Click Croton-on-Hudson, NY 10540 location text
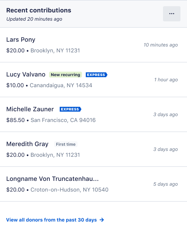Viewport: 187px width, 236px height. click(69, 189)
